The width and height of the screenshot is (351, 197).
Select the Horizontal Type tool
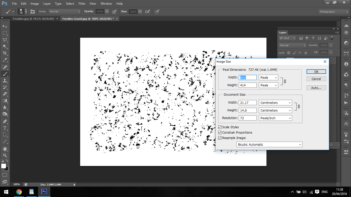(5, 128)
